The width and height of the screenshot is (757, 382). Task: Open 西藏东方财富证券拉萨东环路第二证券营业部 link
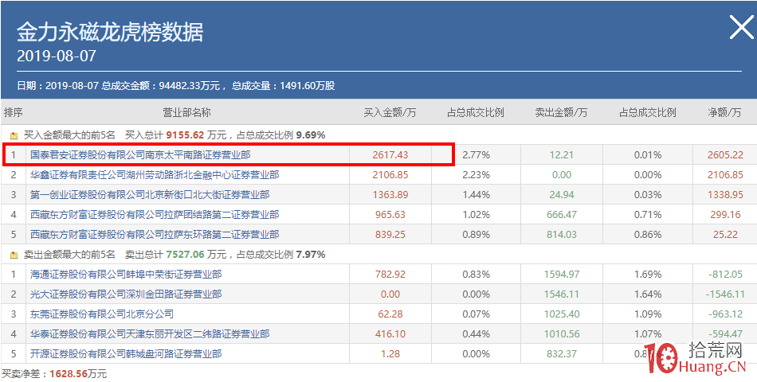155,235
